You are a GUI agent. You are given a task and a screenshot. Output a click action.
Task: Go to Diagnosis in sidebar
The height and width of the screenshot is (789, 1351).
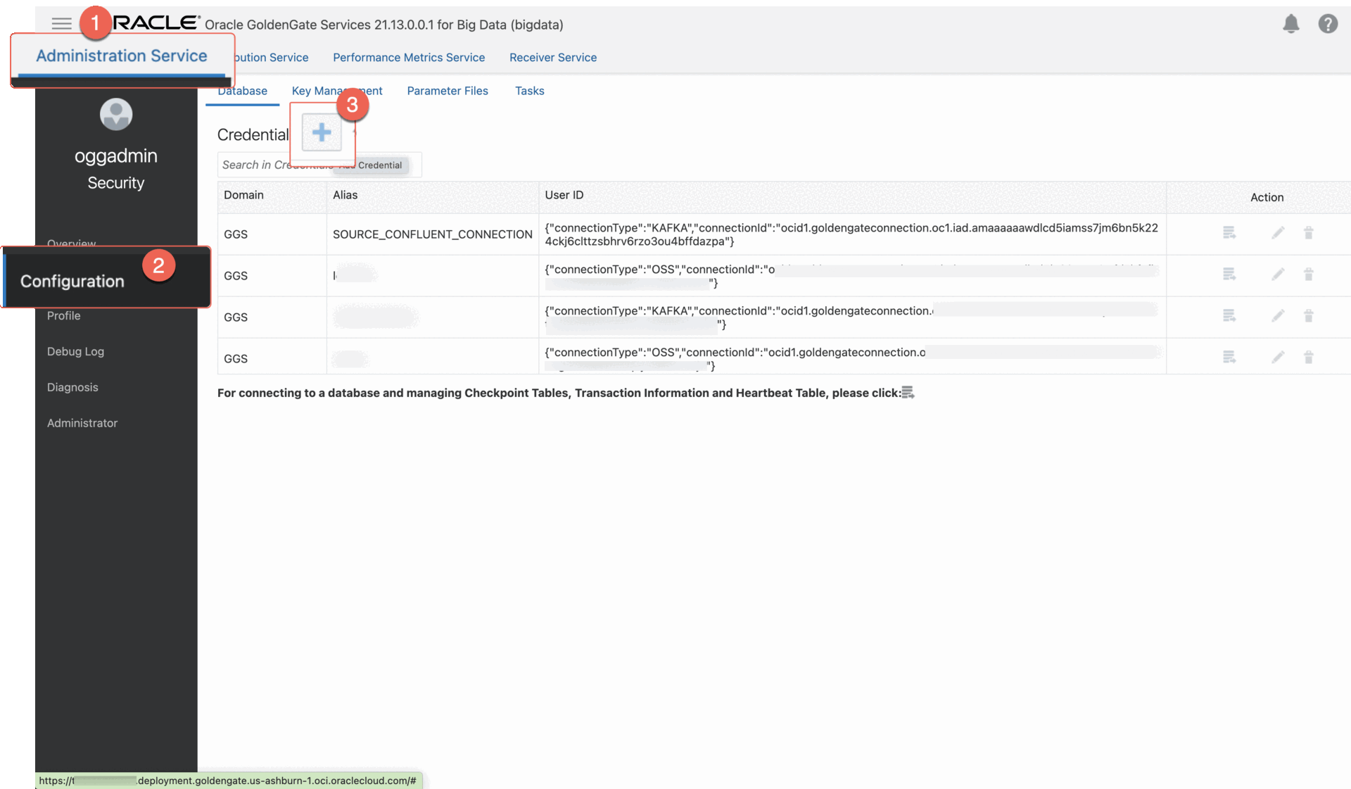coord(72,387)
